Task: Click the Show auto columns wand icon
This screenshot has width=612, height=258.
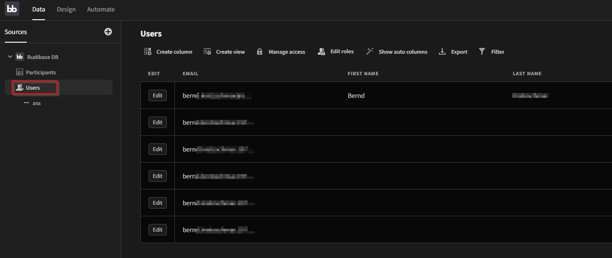Action: click(370, 51)
